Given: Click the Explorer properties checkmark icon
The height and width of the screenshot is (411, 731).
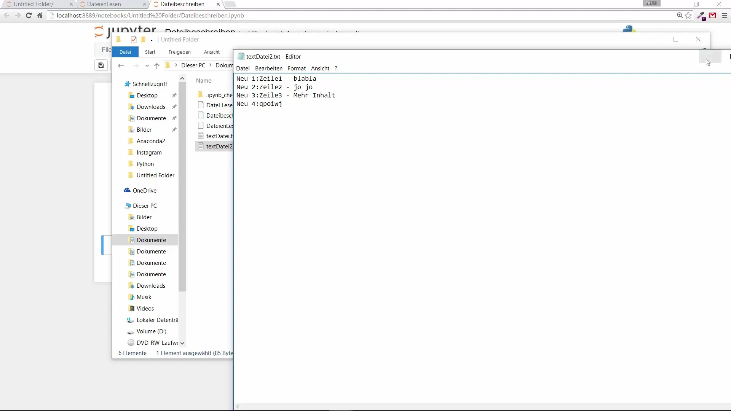Looking at the screenshot, I should coord(134,40).
